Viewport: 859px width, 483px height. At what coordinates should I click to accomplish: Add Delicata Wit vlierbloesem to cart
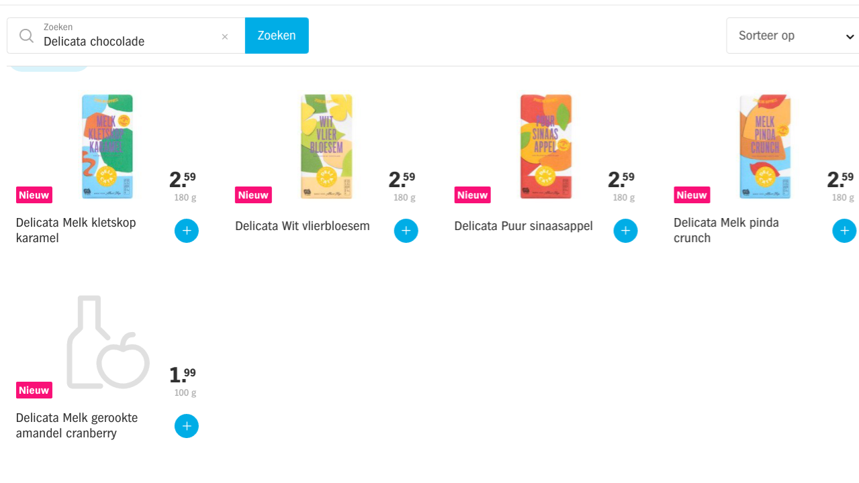click(406, 231)
